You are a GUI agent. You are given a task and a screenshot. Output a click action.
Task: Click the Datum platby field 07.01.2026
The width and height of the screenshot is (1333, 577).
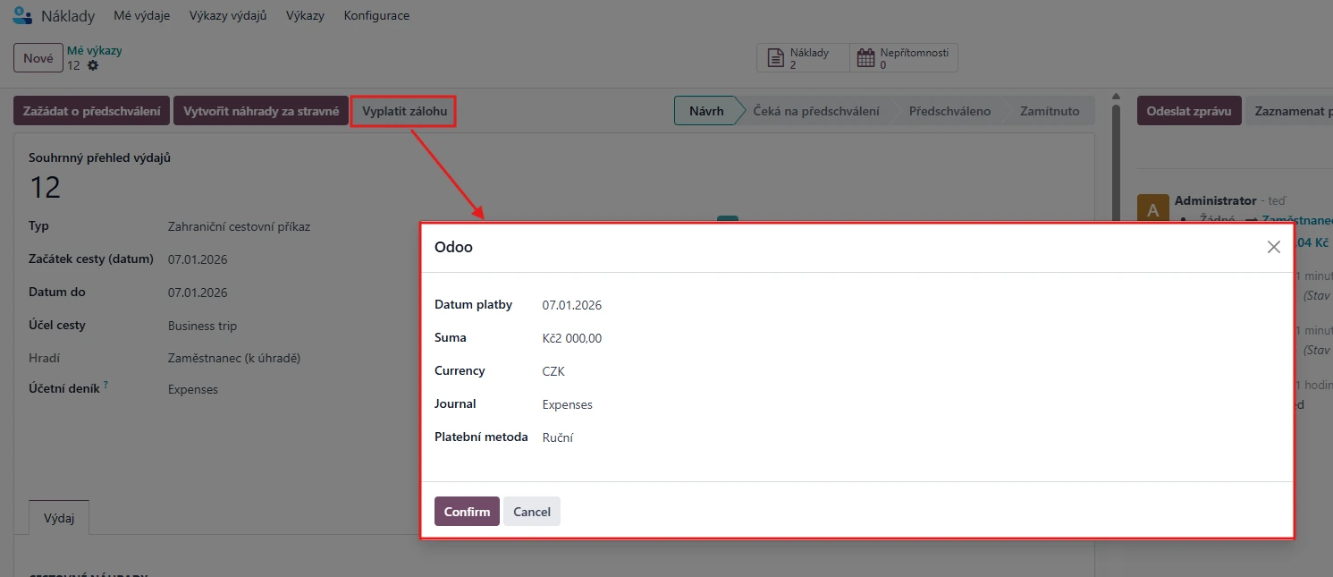[x=572, y=305]
